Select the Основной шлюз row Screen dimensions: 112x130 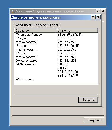pyautogui.click(x=56, y=61)
